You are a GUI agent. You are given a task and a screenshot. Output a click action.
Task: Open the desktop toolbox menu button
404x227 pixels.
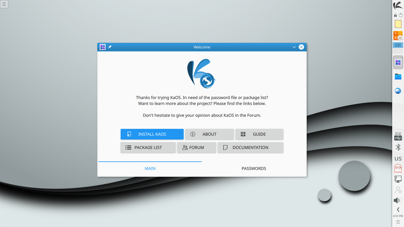[4, 4]
